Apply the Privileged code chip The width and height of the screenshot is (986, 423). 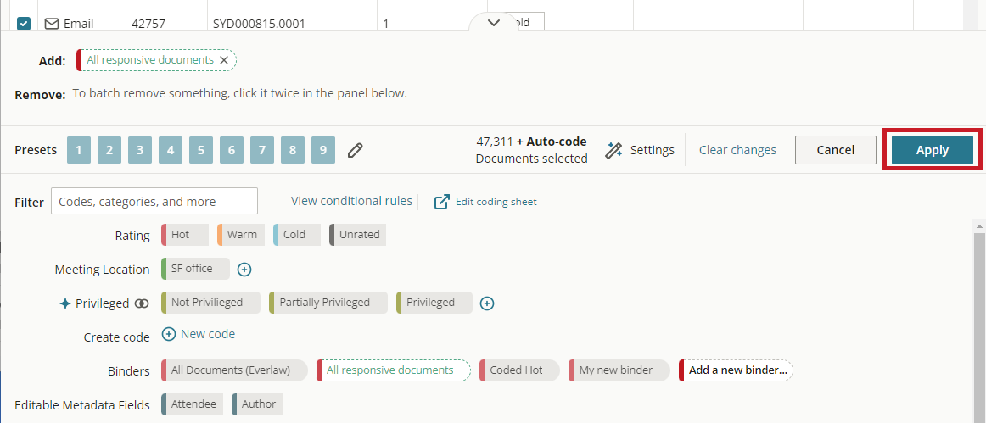coord(434,303)
